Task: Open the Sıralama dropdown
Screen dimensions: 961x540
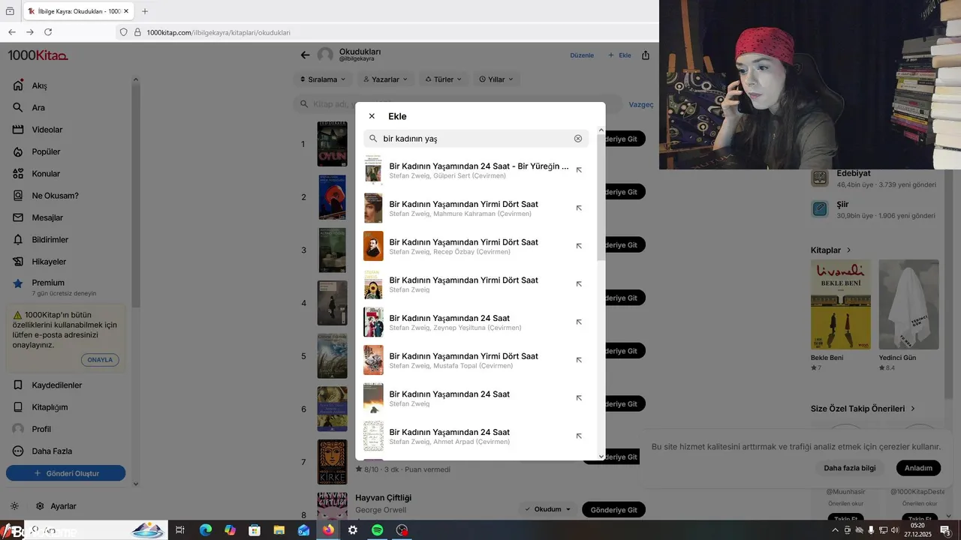Action: (x=323, y=79)
